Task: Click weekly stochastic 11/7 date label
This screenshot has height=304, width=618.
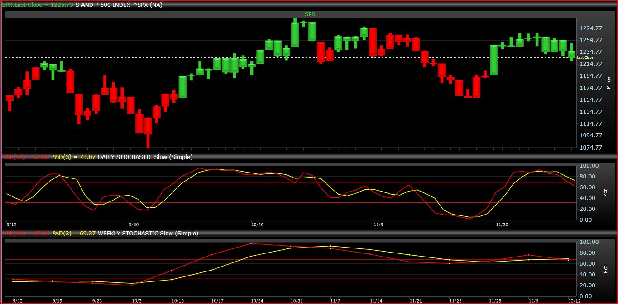Action: coord(335,300)
